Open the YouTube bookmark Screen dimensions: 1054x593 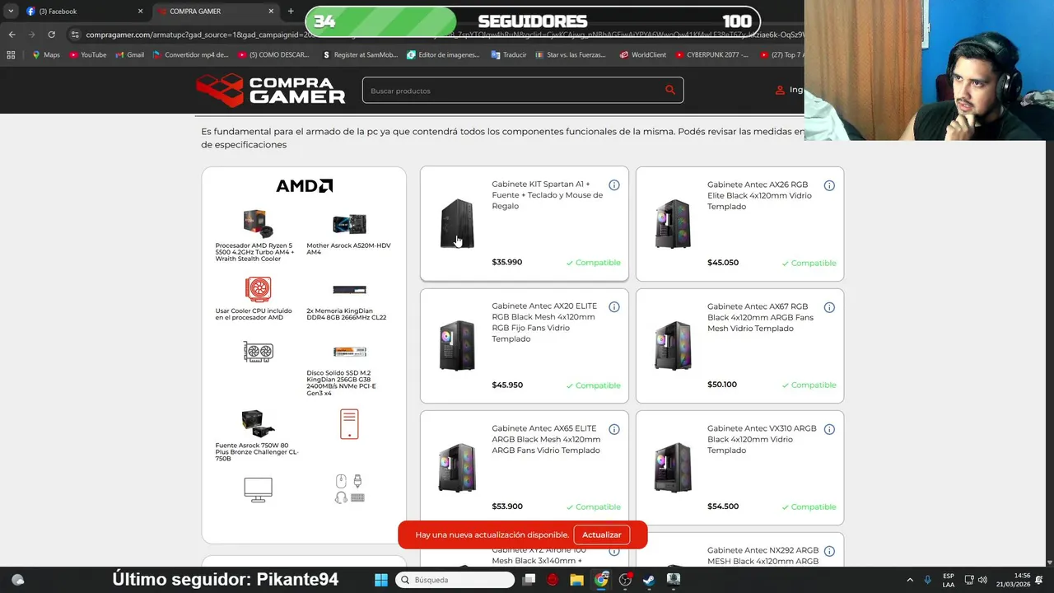[x=88, y=55]
